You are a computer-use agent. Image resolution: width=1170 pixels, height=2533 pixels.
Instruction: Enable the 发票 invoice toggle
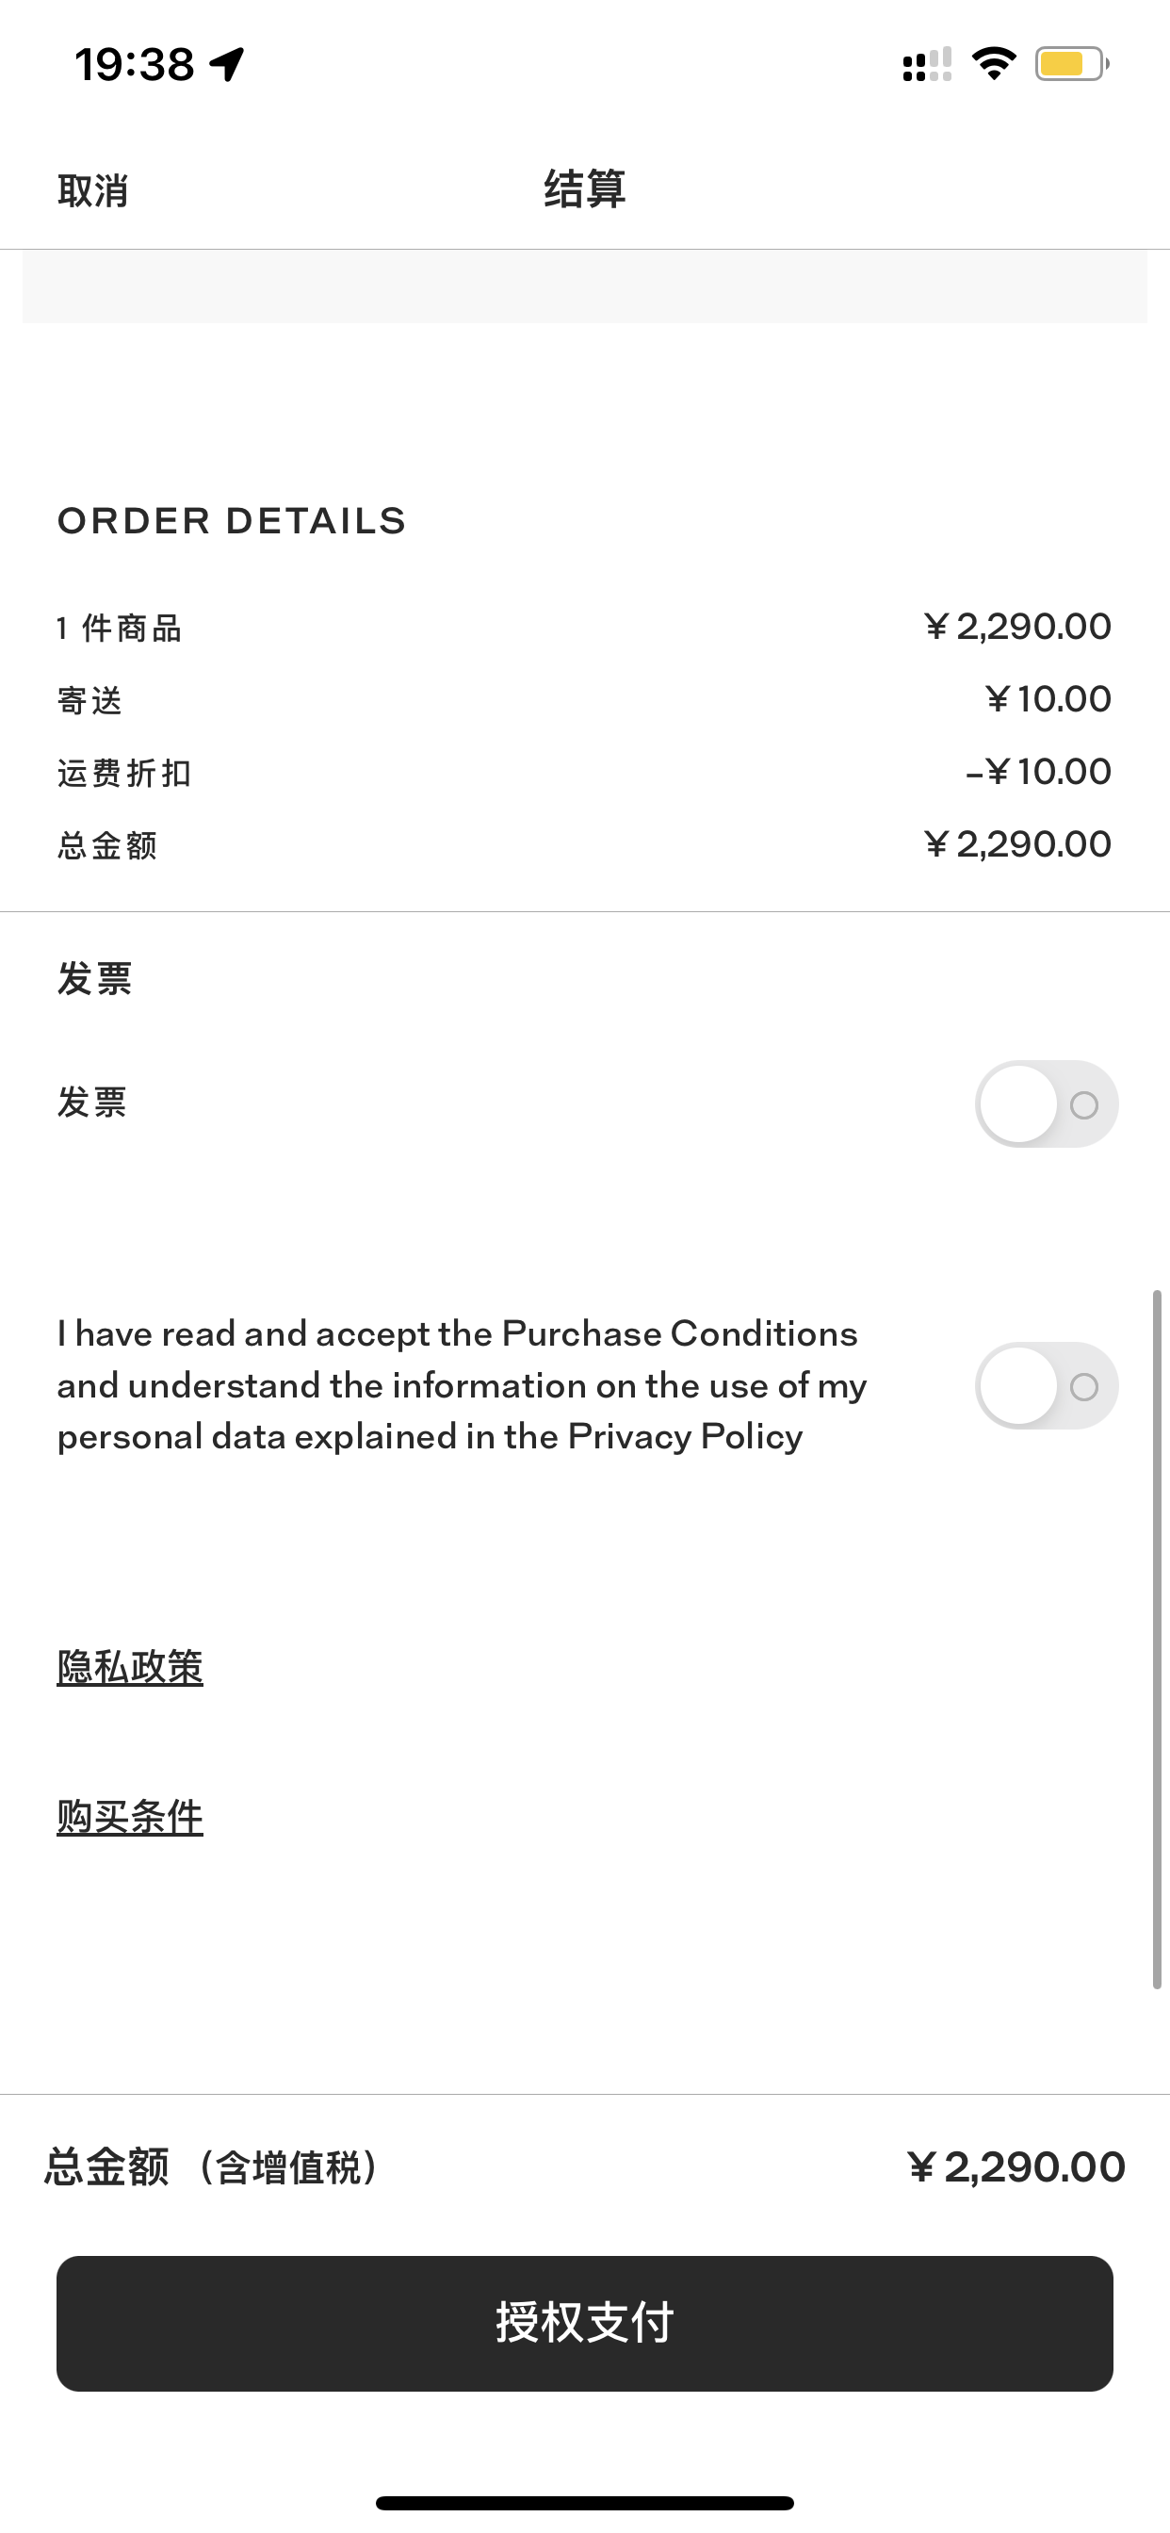1046,1104
